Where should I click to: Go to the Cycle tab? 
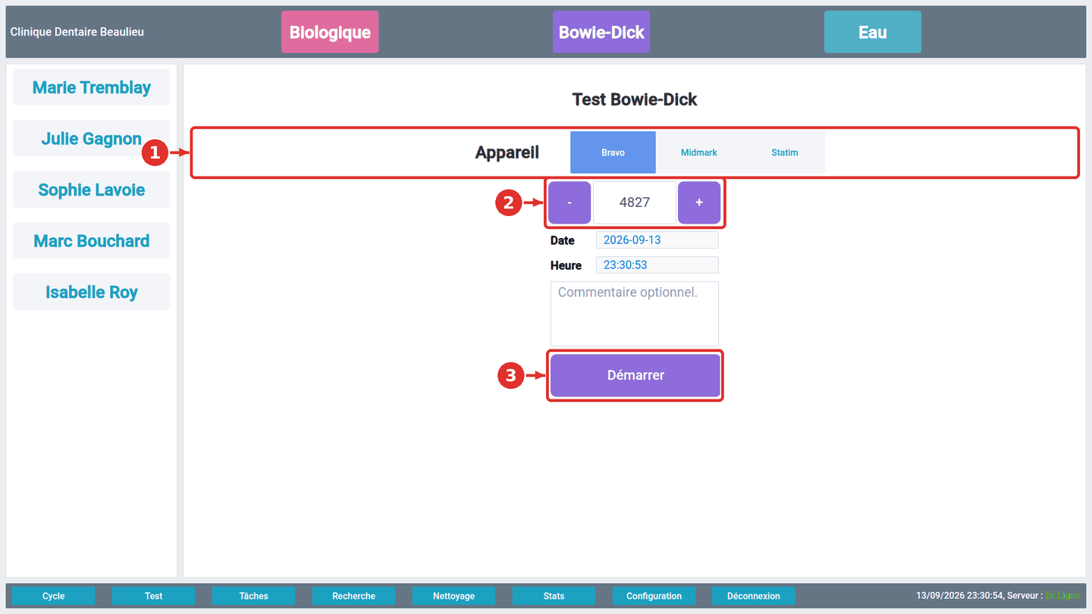pos(54,596)
